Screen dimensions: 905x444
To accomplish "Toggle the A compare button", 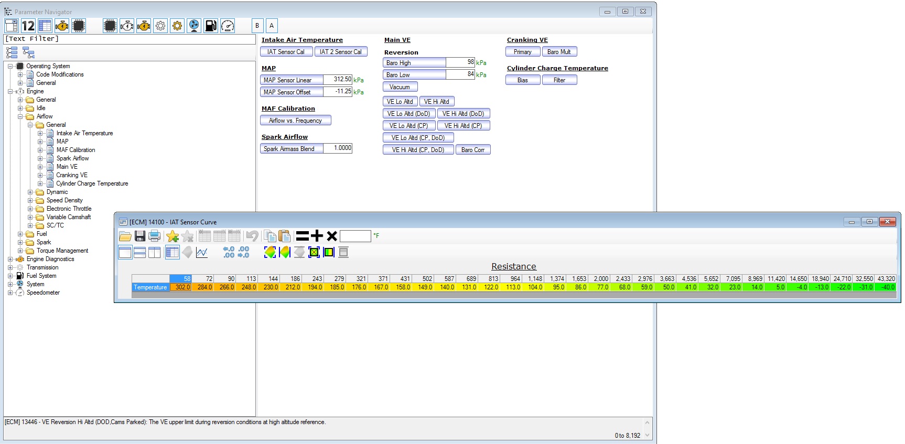I will pyautogui.click(x=272, y=26).
